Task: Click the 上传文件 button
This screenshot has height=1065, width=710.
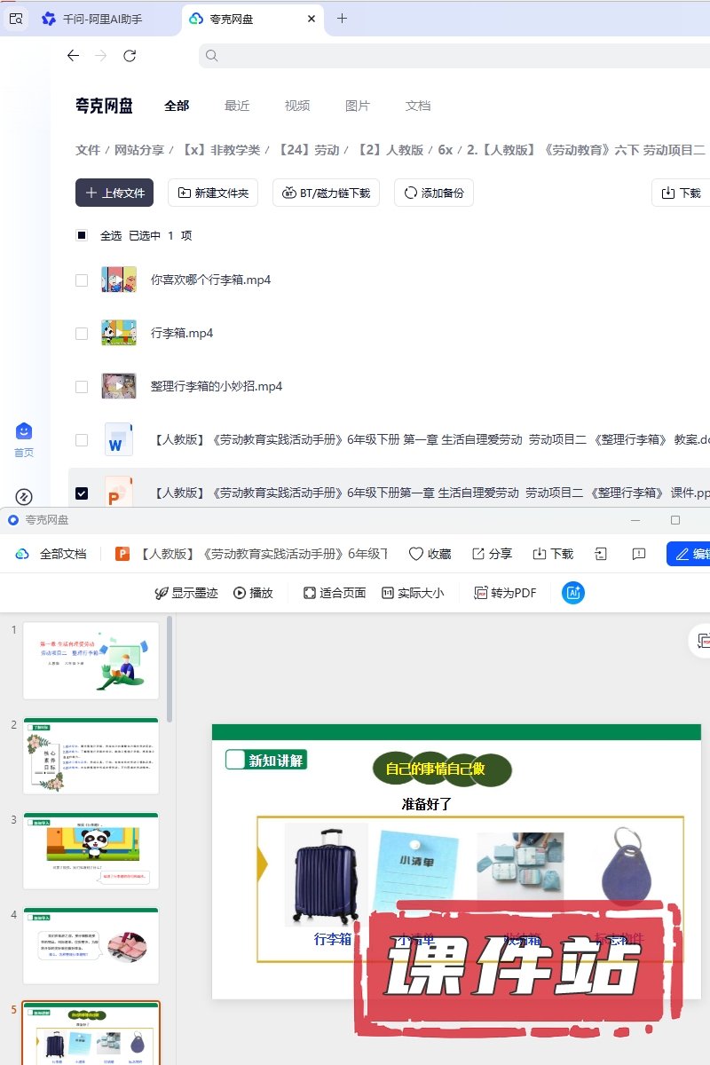Action: (x=114, y=193)
